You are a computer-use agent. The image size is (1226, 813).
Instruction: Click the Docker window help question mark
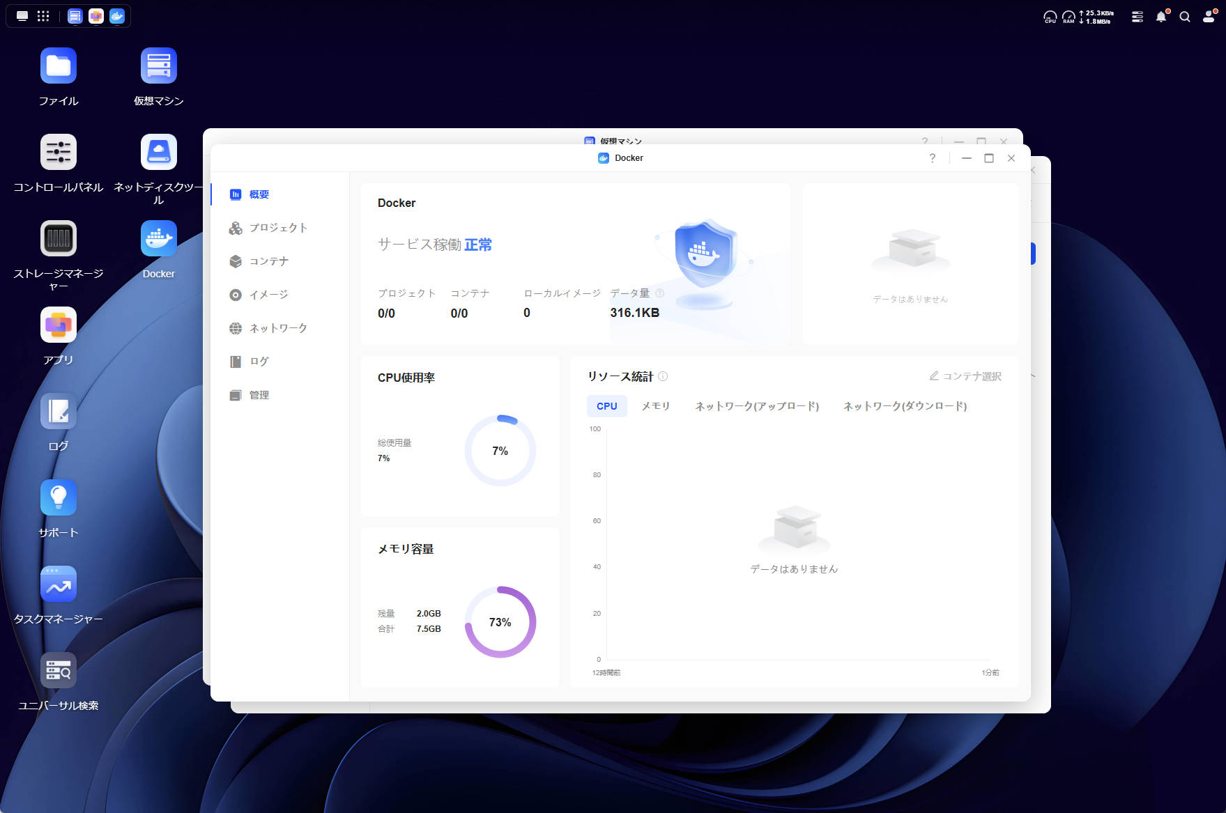933,158
